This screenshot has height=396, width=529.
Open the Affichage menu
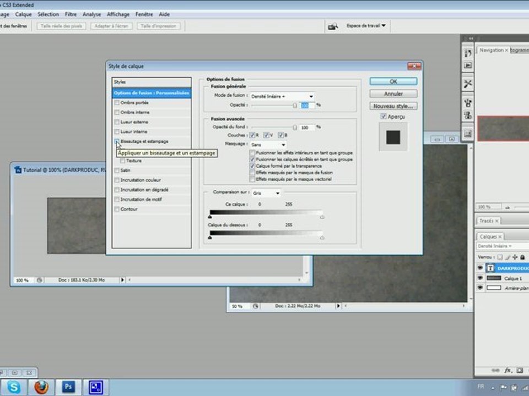pos(118,14)
